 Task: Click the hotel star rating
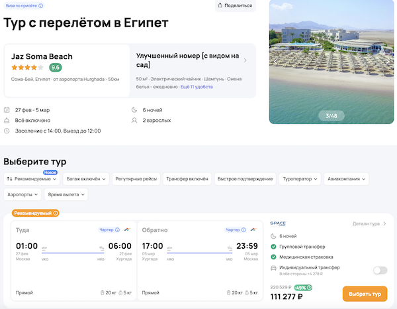[x=28, y=68]
